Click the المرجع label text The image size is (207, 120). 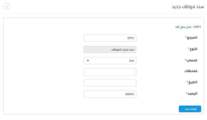[192, 38]
